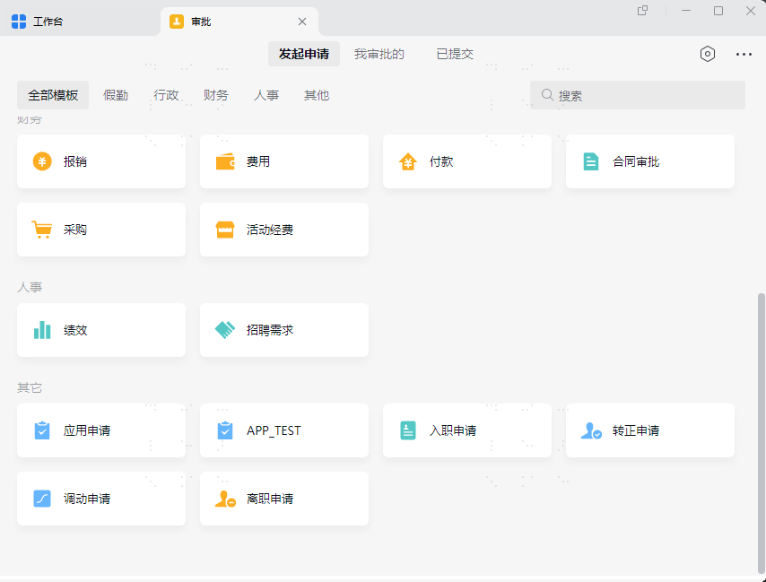Open the 付款 template card
Image resolution: width=766 pixels, height=582 pixels.
point(467,161)
